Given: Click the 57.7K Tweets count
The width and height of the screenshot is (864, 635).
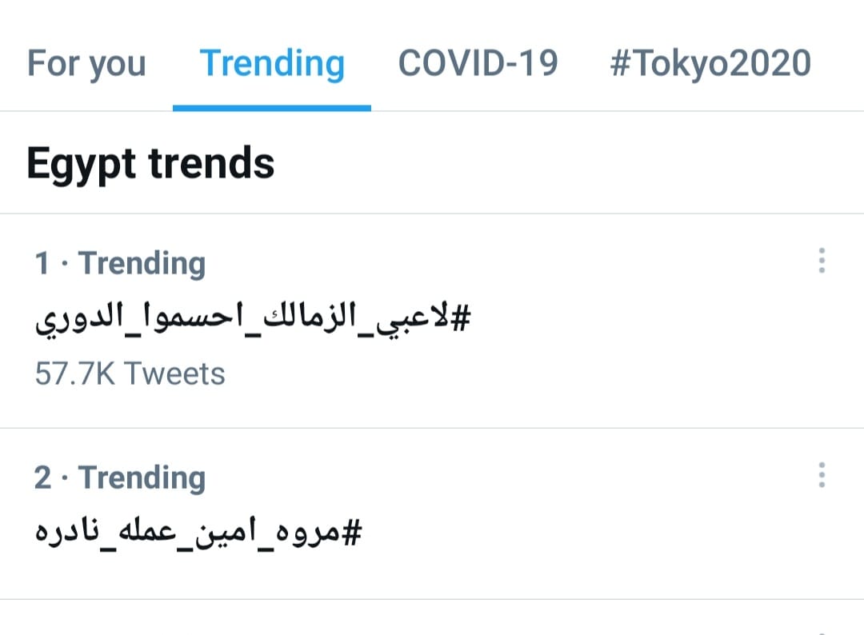Looking at the screenshot, I should (130, 373).
